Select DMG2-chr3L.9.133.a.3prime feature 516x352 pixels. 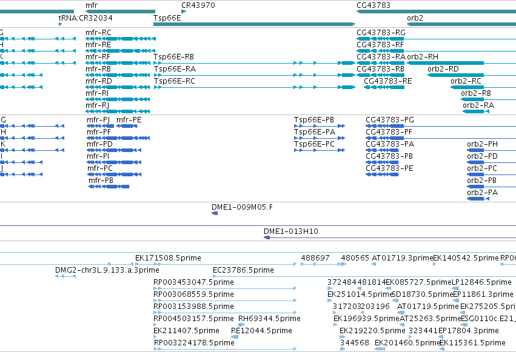[65, 276]
